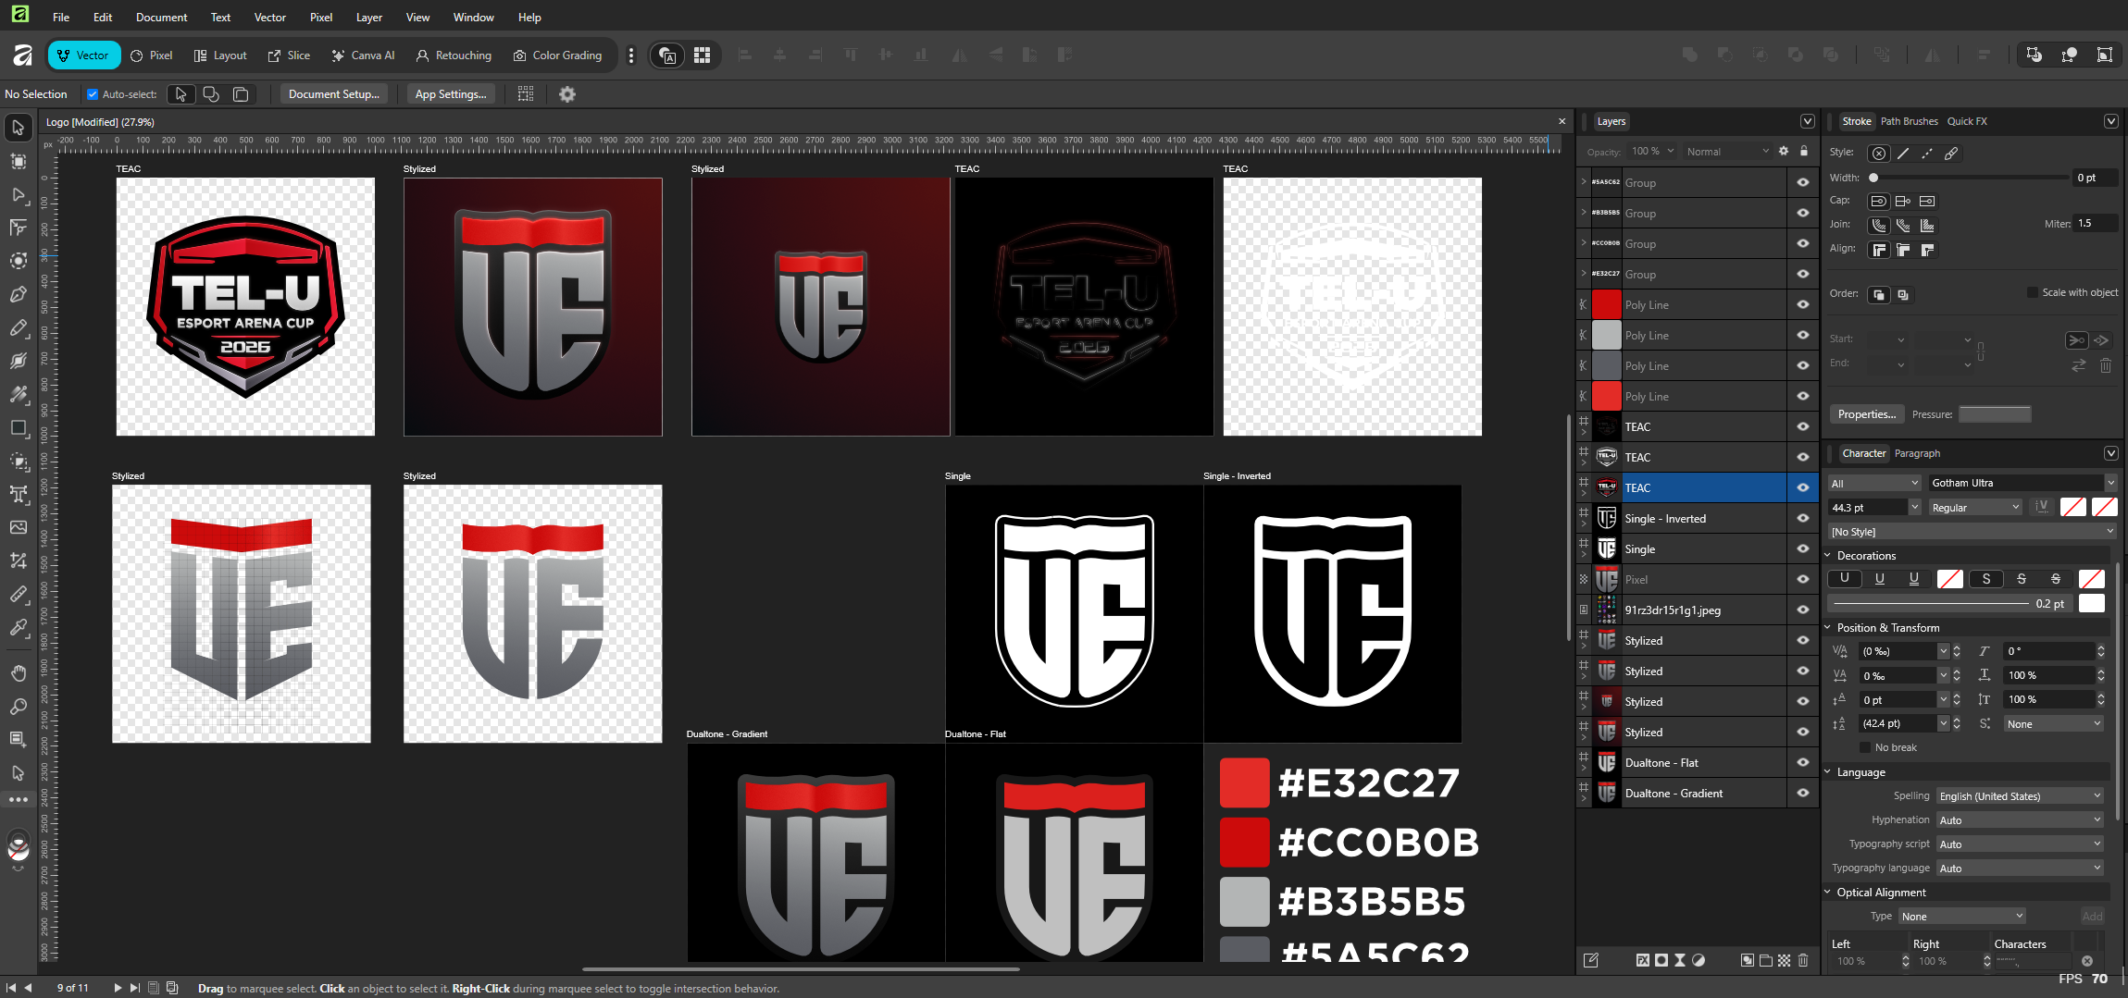This screenshot has height=998, width=2128.
Task: Open the Spelling language dropdown
Action: click(2020, 796)
